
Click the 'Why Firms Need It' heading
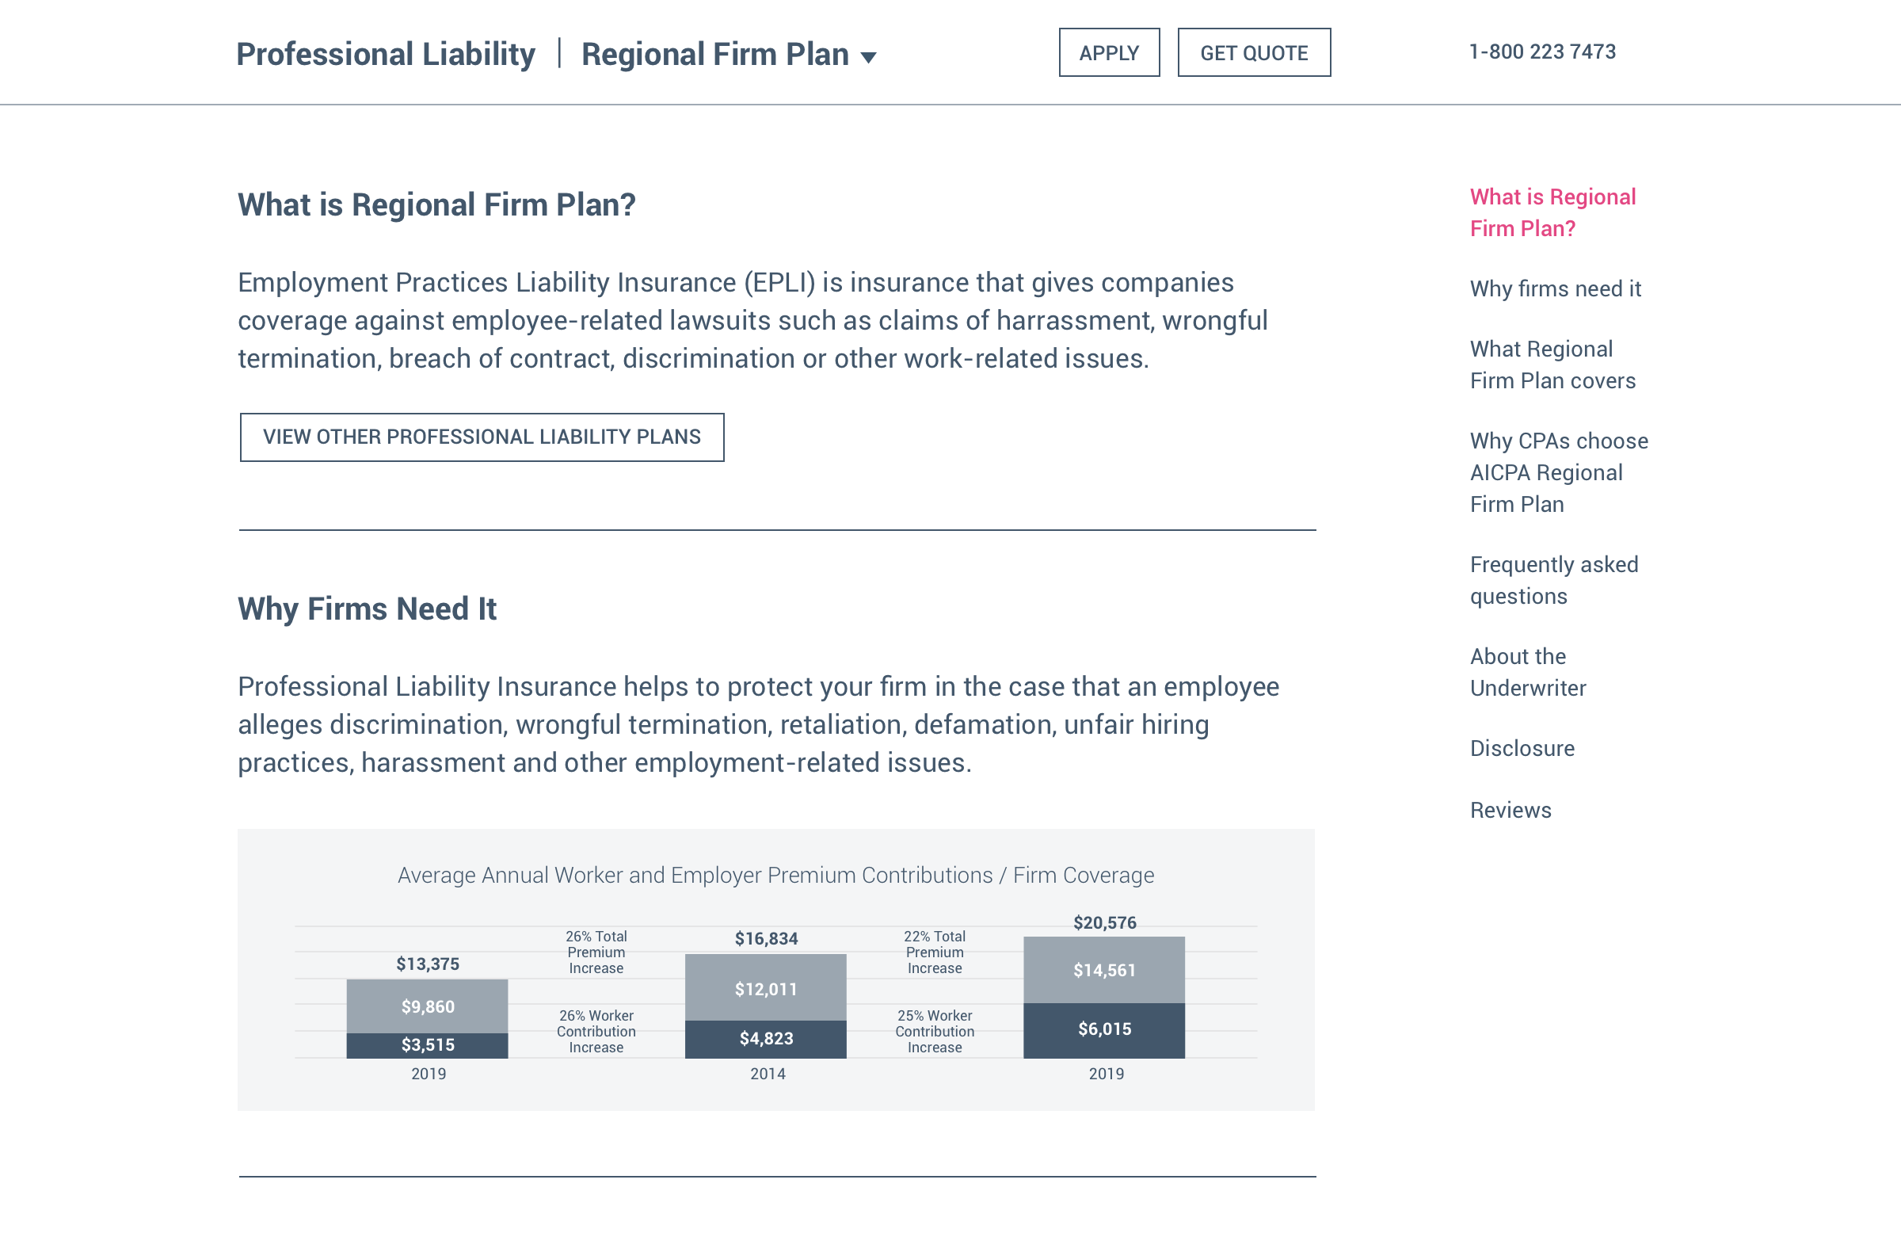pyautogui.click(x=367, y=609)
